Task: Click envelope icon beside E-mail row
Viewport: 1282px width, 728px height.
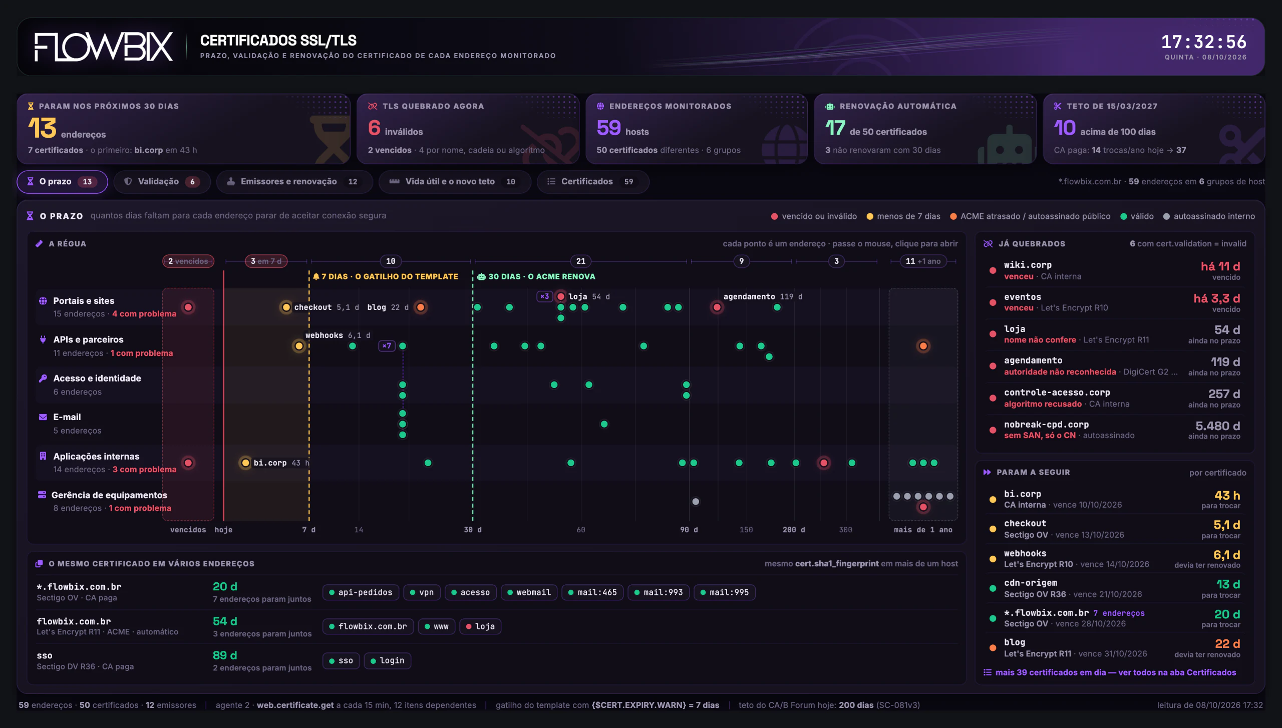Action: click(x=43, y=417)
